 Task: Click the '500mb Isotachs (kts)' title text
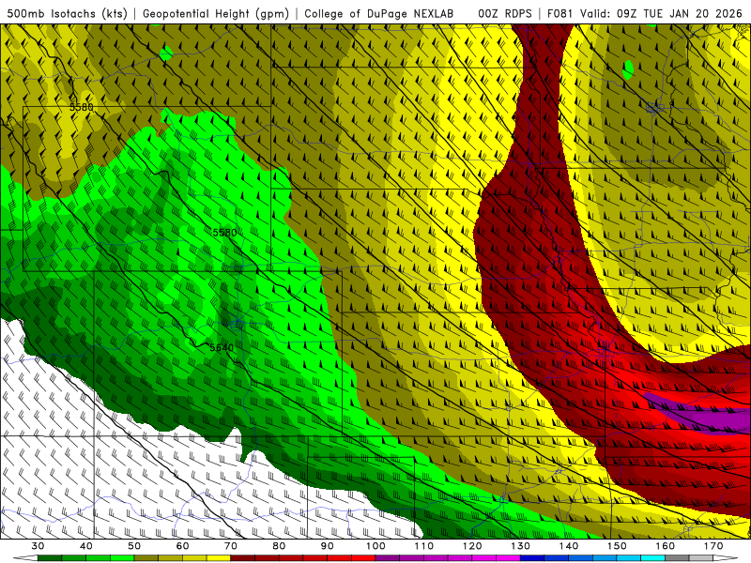pyautogui.click(x=67, y=13)
